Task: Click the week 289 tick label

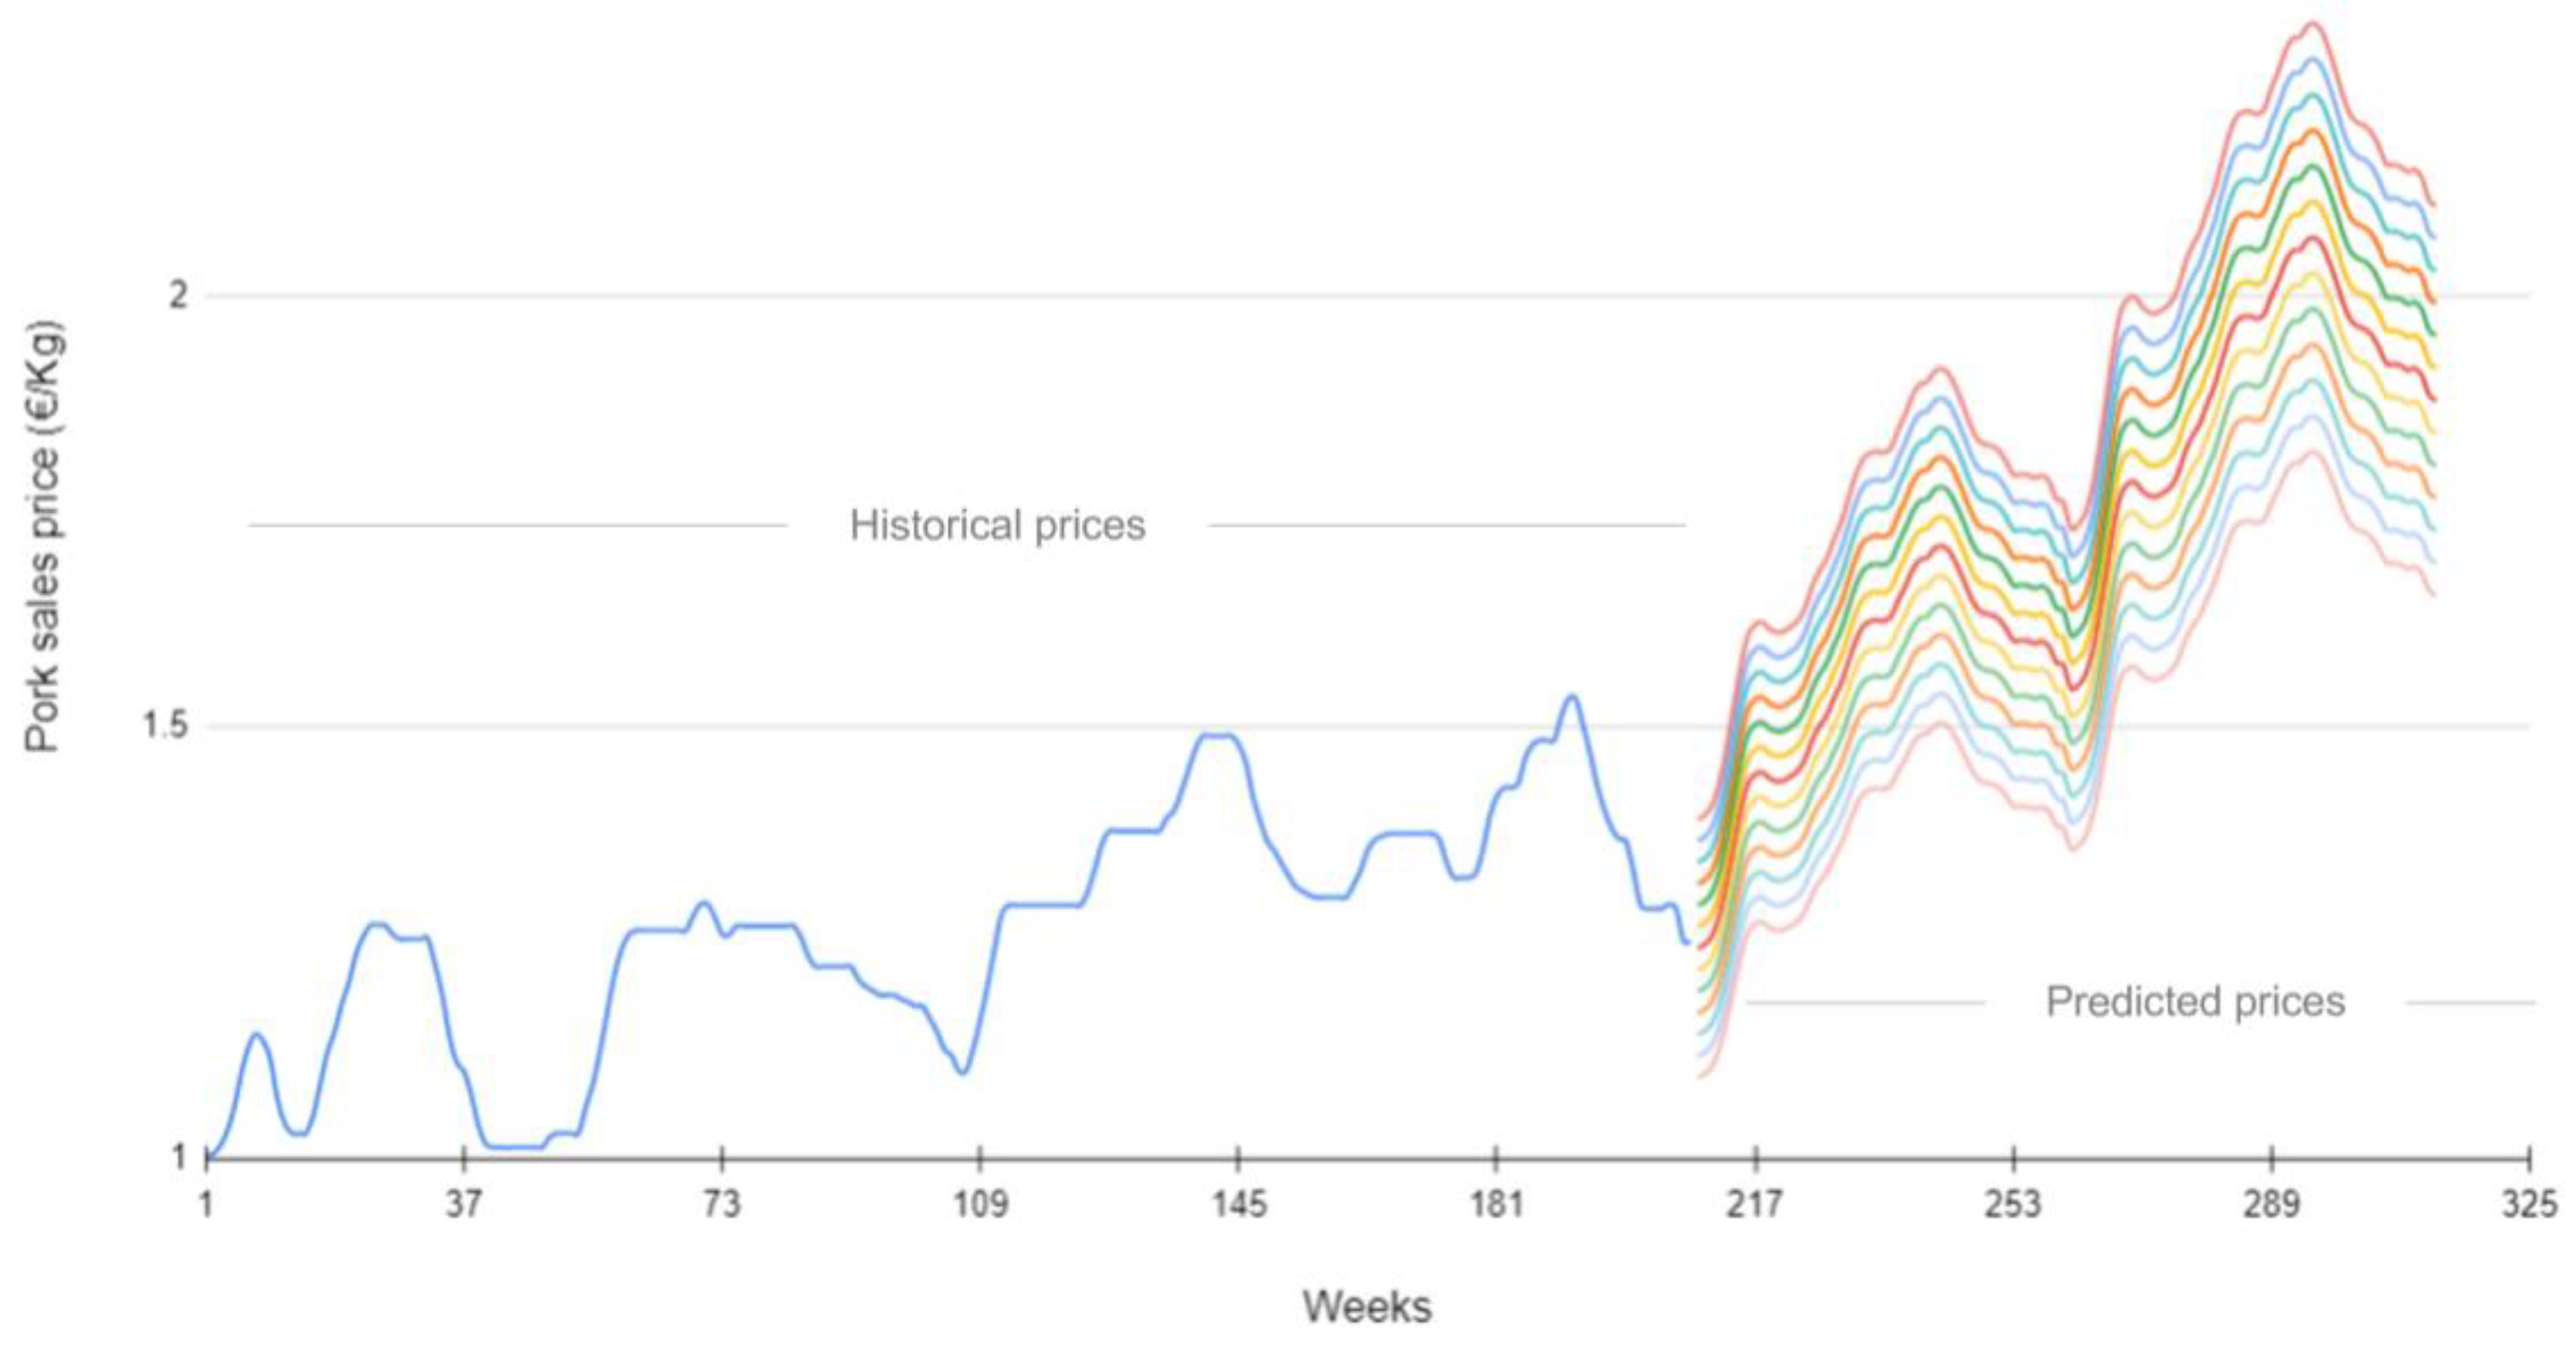Action: point(2271,1204)
